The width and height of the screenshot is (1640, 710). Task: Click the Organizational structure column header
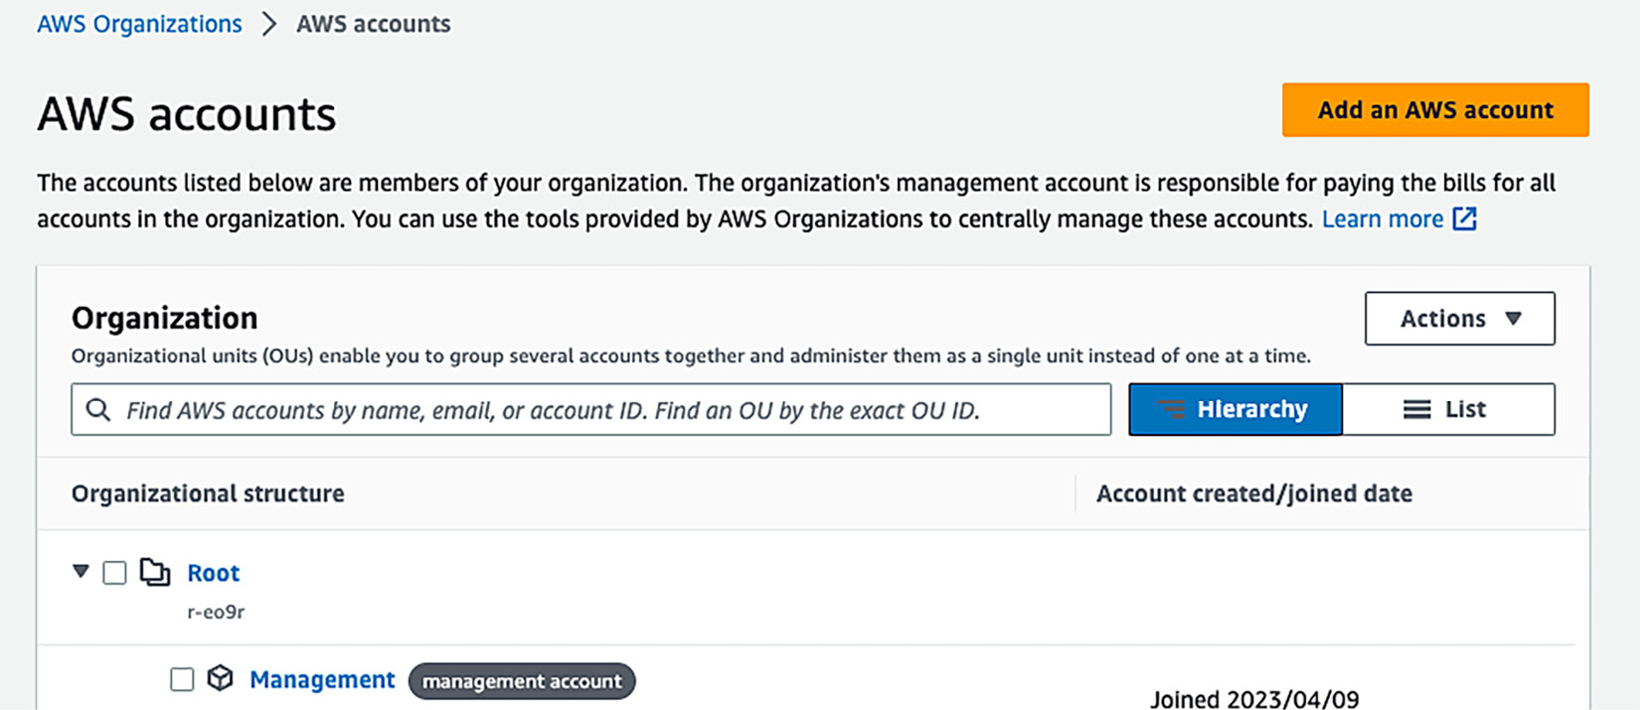(x=208, y=494)
